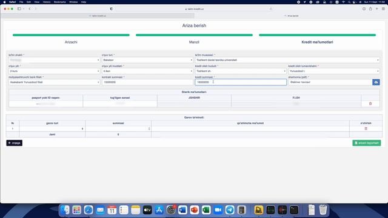Click the green arizani tayyorlash button
This screenshot has height=218, width=388.
click(x=366, y=143)
